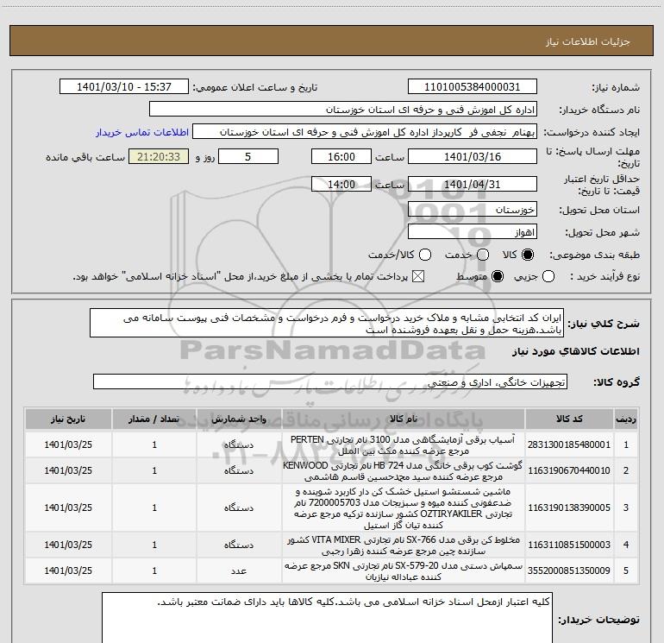Click product code 1163190670440010
This screenshot has height=643, width=664.
tap(569, 470)
